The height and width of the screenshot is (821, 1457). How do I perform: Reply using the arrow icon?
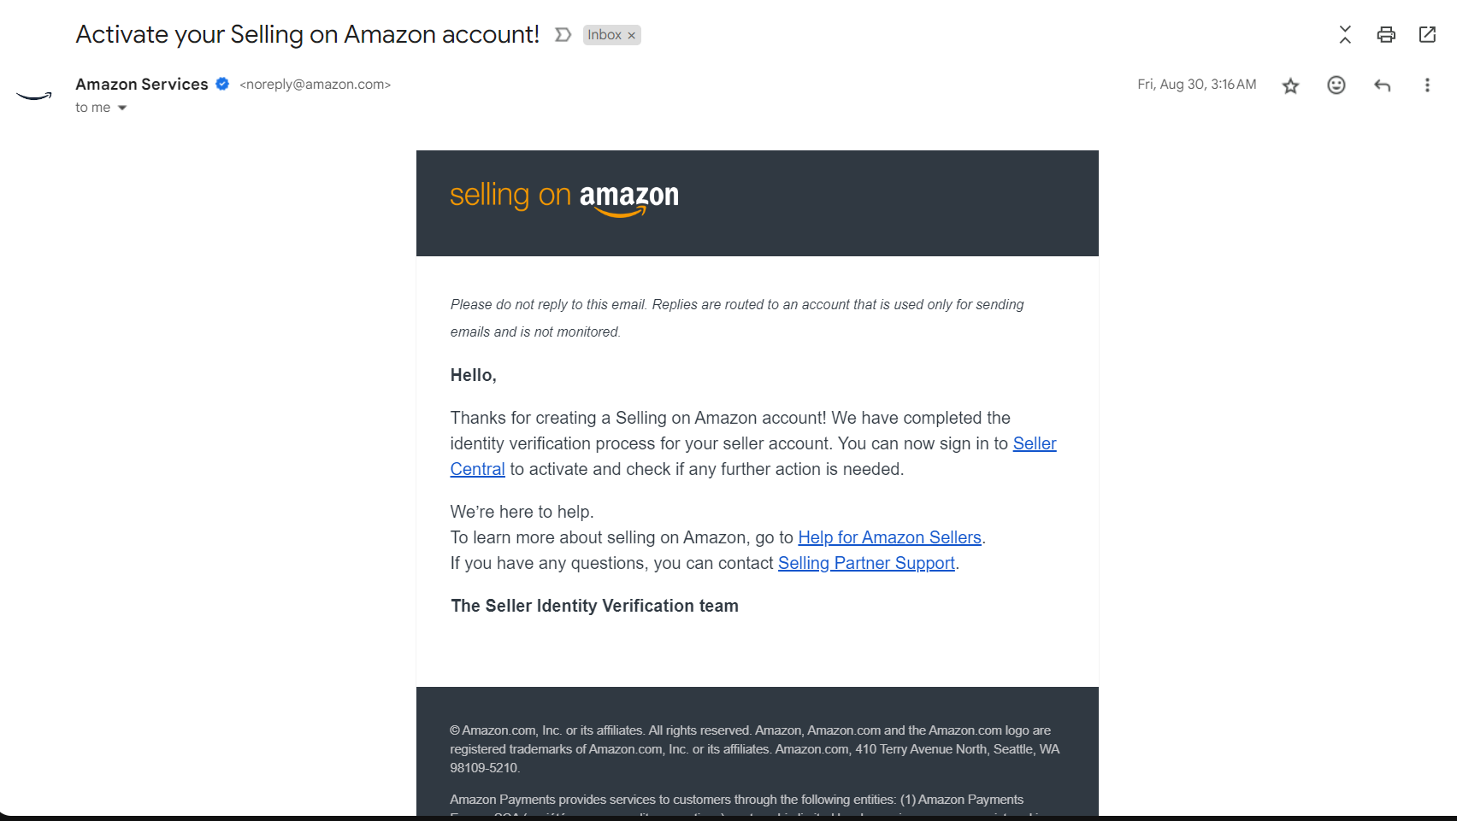click(x=1382, y=85)
